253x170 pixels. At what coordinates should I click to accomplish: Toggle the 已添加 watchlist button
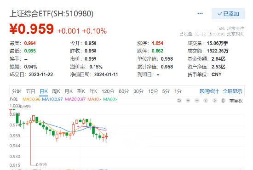(x=228, y=14)
